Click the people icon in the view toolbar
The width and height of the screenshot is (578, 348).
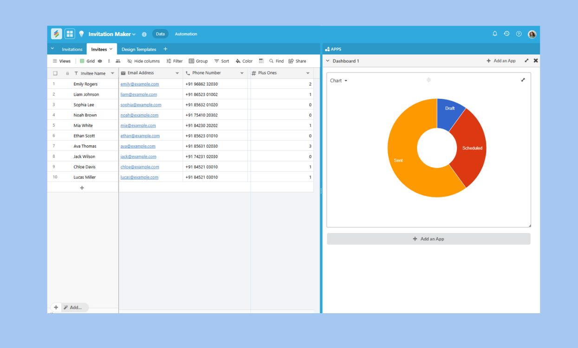coord(118,61)
